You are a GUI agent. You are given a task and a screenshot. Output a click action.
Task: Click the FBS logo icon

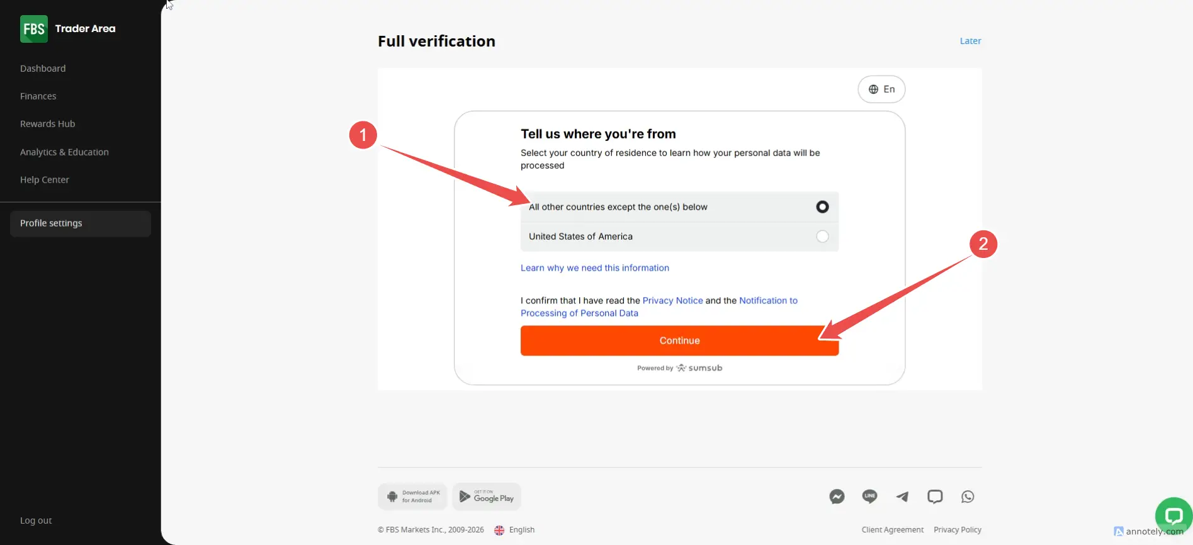(34, 29)
